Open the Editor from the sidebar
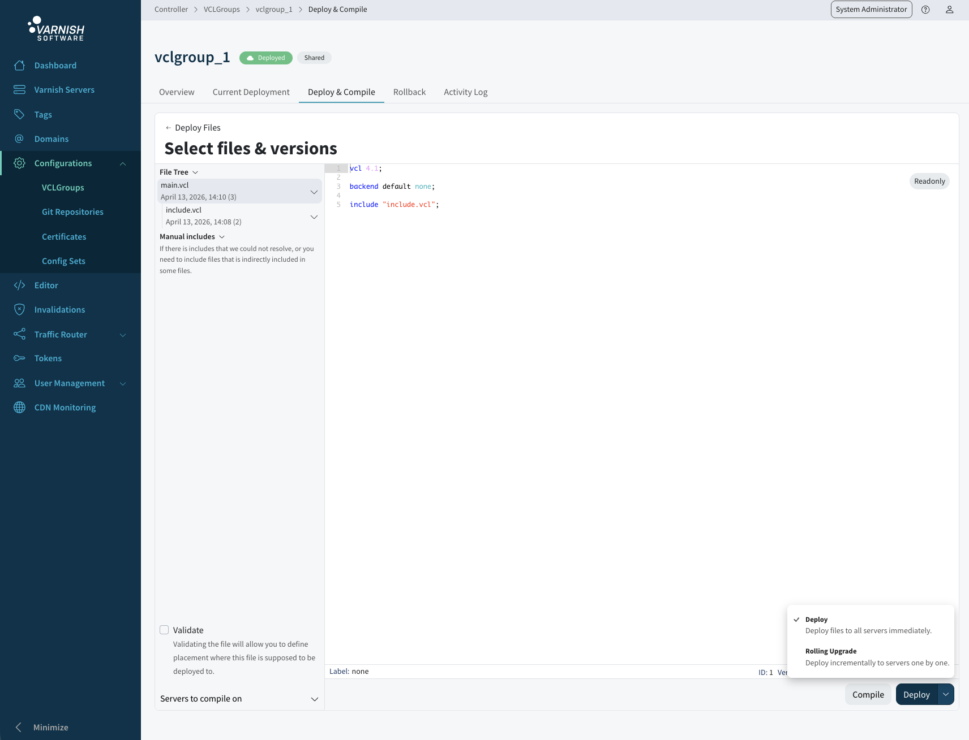 pos(45,285)
